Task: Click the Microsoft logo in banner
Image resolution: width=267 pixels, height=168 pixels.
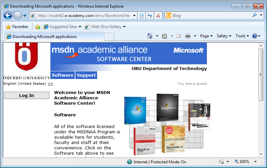Action: pyautogui.click(x=189, y=50)
